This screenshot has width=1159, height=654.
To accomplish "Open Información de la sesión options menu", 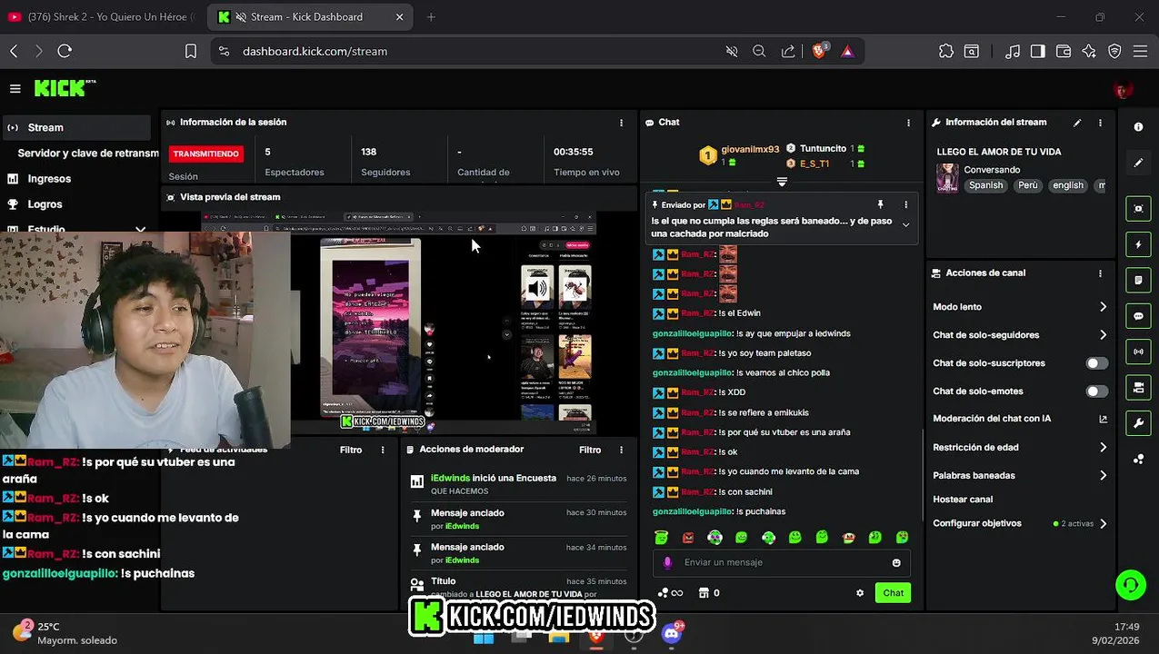I will (621, 123).
